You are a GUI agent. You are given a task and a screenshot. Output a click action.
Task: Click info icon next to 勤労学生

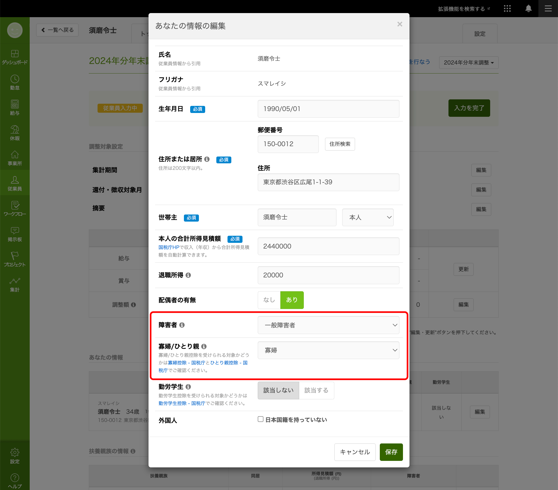click(188, 387)
